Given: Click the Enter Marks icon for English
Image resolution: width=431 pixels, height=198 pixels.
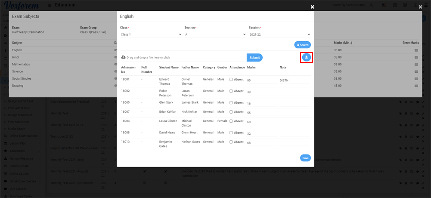Looking at the screenshot, I should 416,50.
